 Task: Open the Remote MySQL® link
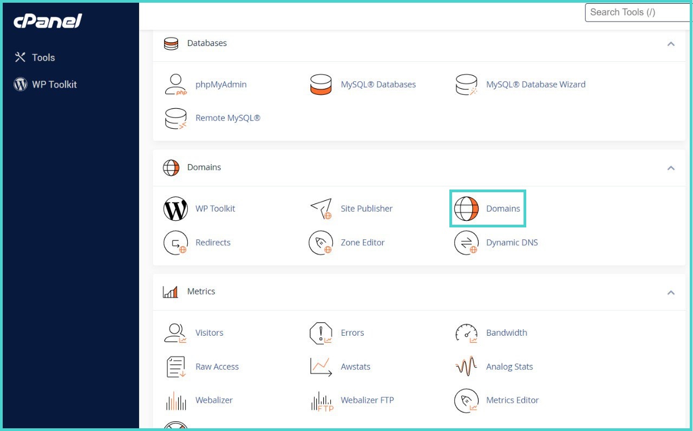coord(228,117)
